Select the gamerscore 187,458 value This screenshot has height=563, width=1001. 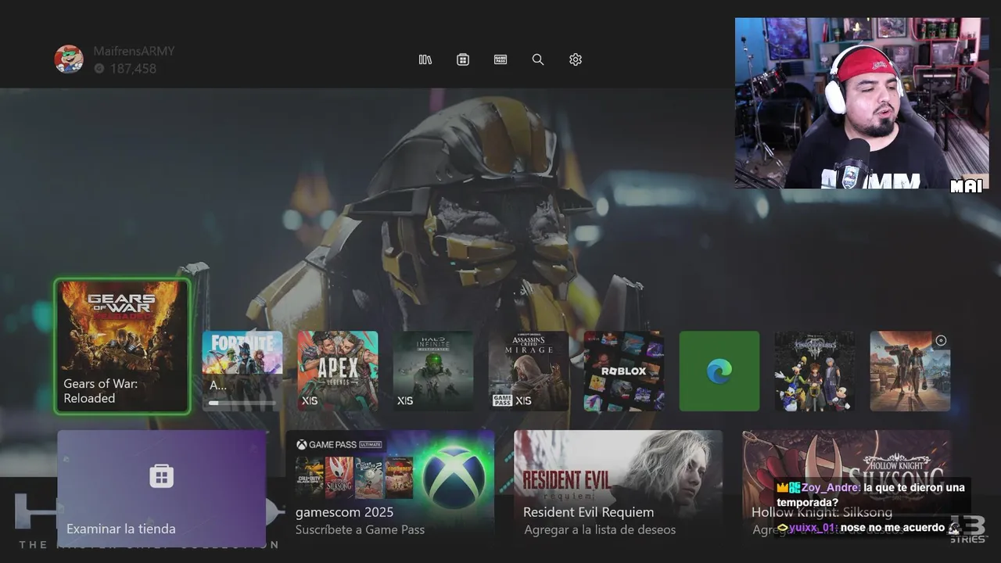133,69
